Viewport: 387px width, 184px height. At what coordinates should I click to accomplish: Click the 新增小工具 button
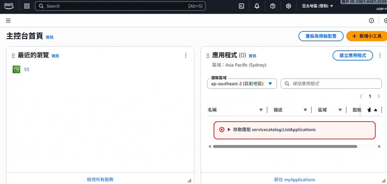coord(367,36)
